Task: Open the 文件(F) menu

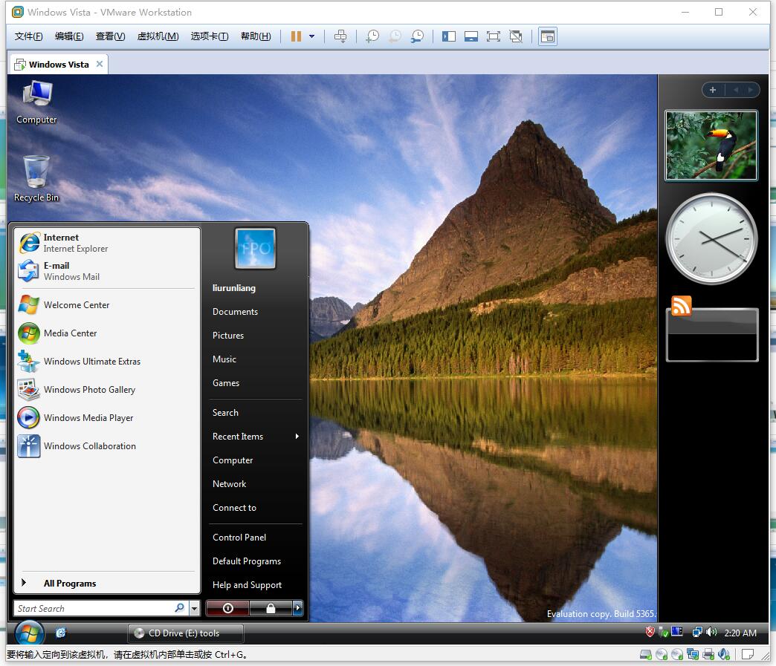Action: tap(28, 36)
